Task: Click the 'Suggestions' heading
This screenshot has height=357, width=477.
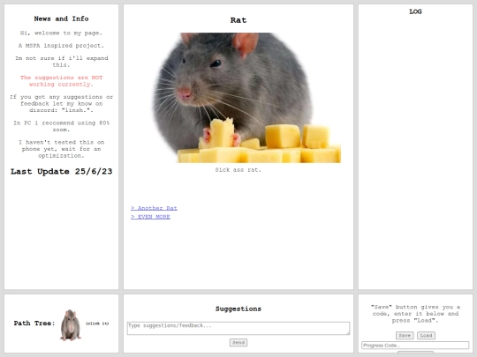Action: (238, 309)
